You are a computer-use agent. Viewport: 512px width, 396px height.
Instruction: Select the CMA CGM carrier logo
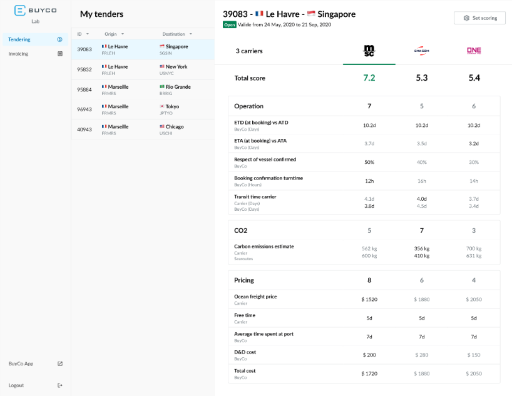click(x=421, y=51)
